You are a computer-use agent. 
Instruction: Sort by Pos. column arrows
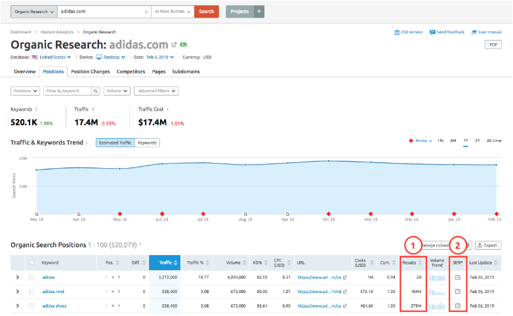(x=117, y=262)
